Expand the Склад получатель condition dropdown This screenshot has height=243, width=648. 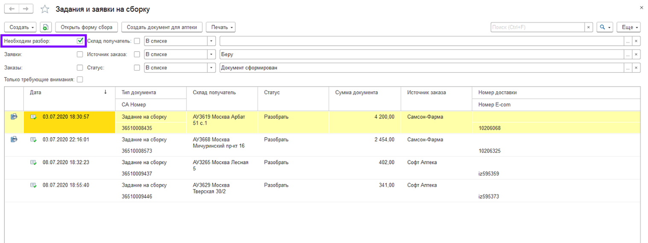click(211, 41)
